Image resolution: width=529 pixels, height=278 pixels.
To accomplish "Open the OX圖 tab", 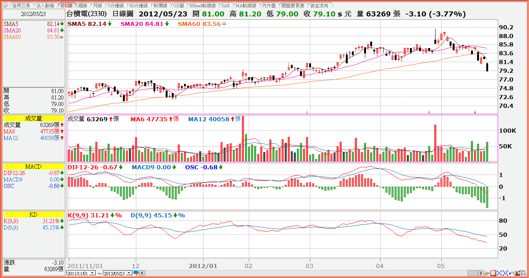I will tap(178, 6).
